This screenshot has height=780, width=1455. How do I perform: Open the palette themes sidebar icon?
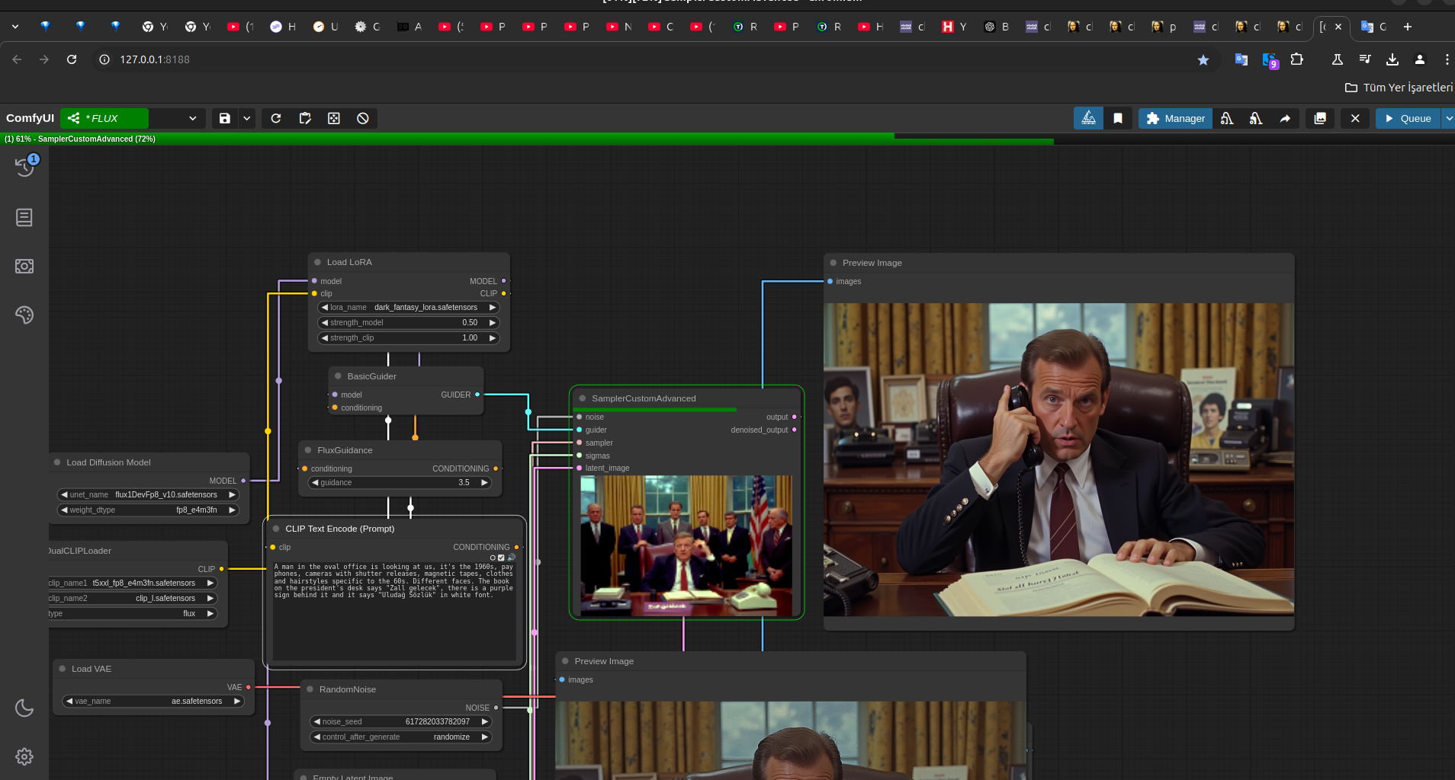[x=24, y=315]
